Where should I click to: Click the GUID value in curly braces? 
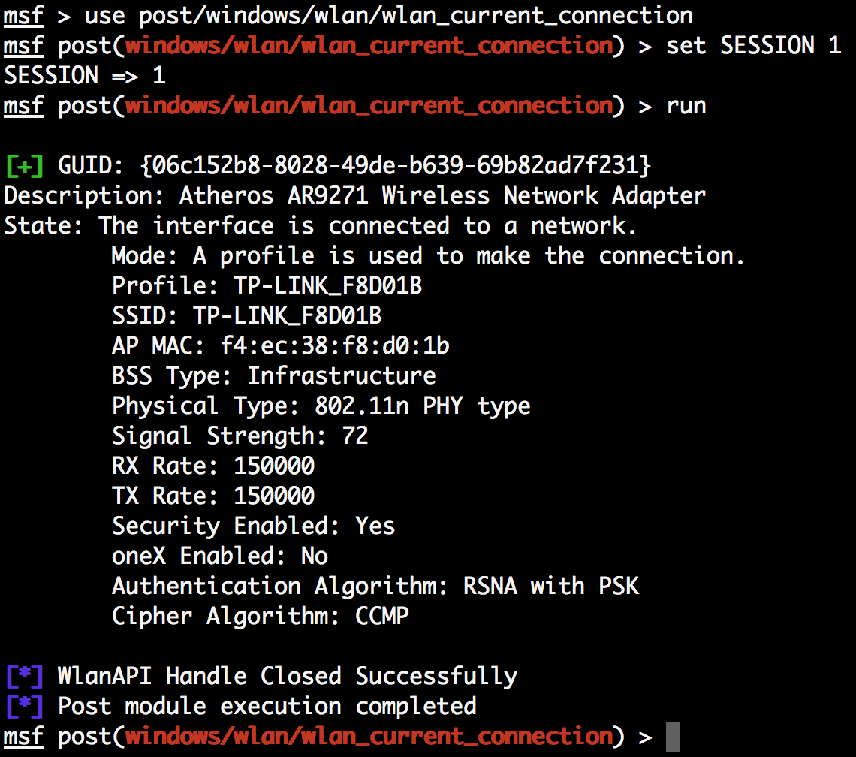[396, 165]
